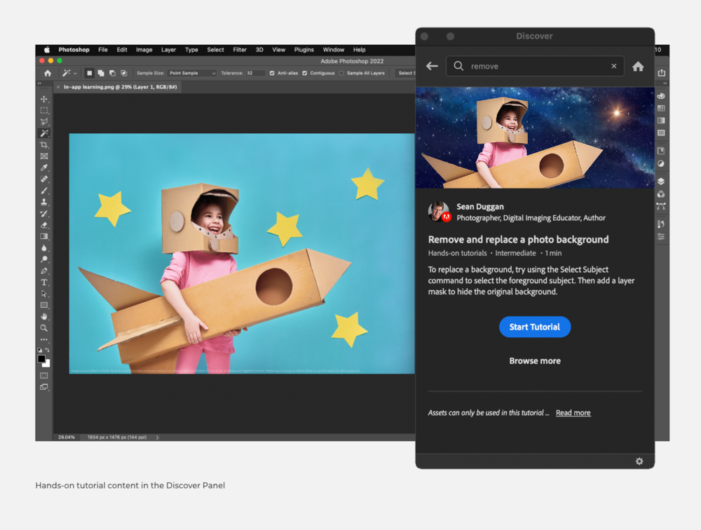Enable Sample All Layers checkbox
The height and width of the screenshot is (530, 701).
coord(341,73)
